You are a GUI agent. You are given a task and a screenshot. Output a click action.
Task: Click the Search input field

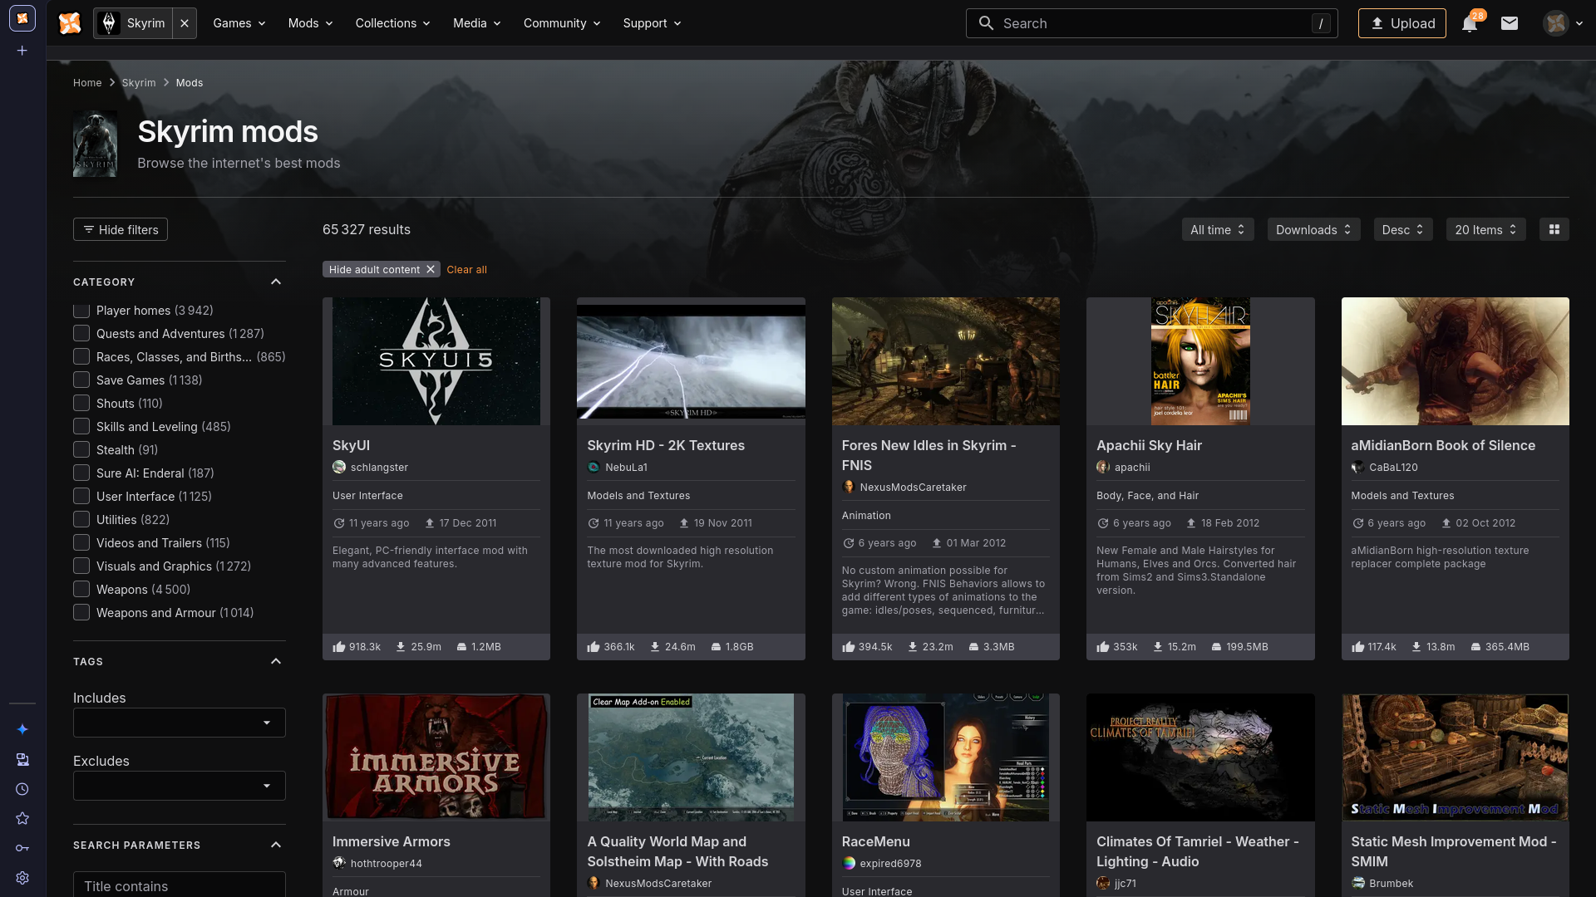1152,23
